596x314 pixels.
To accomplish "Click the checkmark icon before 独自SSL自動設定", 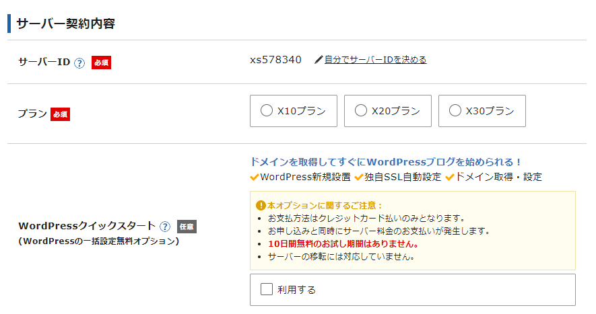I will [x=359, y=178].
